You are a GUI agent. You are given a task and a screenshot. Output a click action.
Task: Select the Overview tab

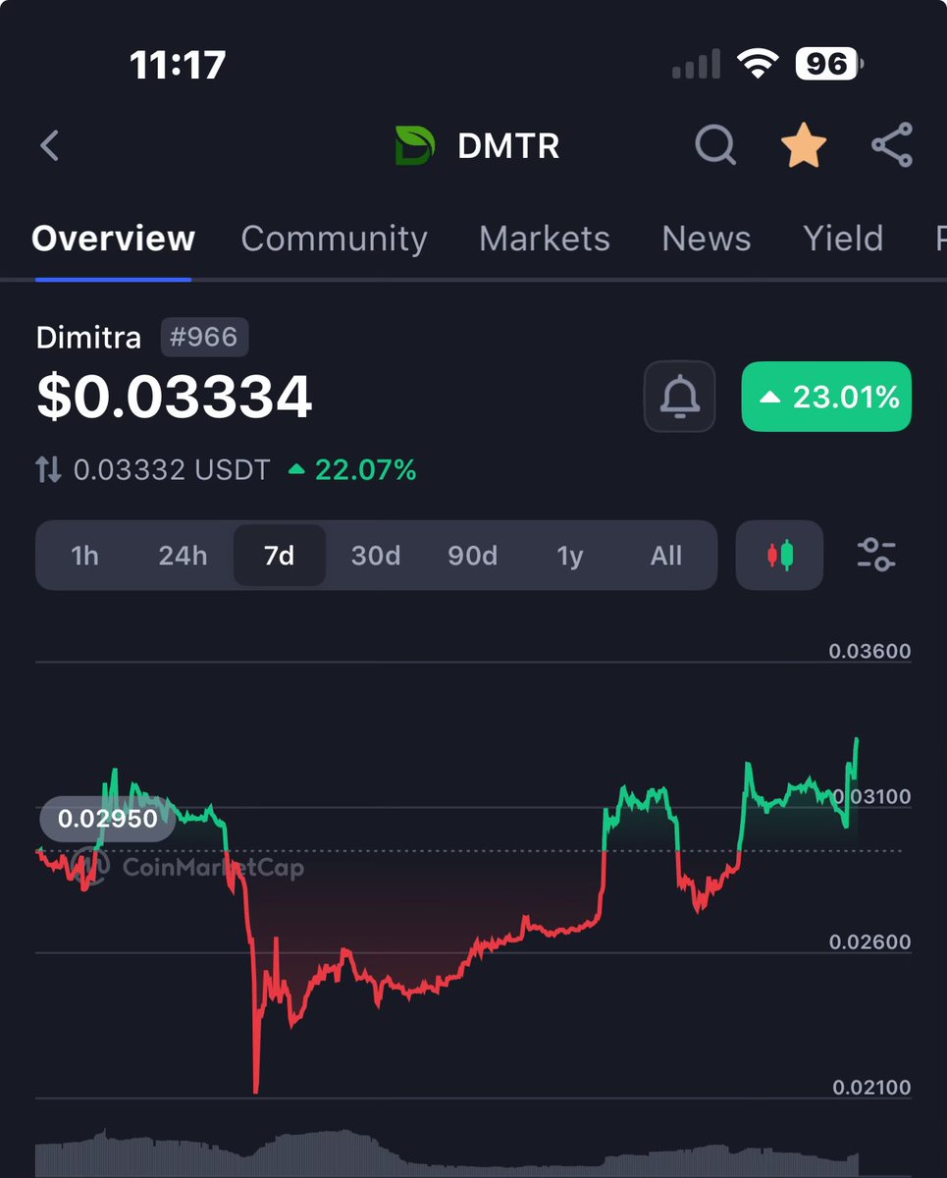tap(113, 239)
